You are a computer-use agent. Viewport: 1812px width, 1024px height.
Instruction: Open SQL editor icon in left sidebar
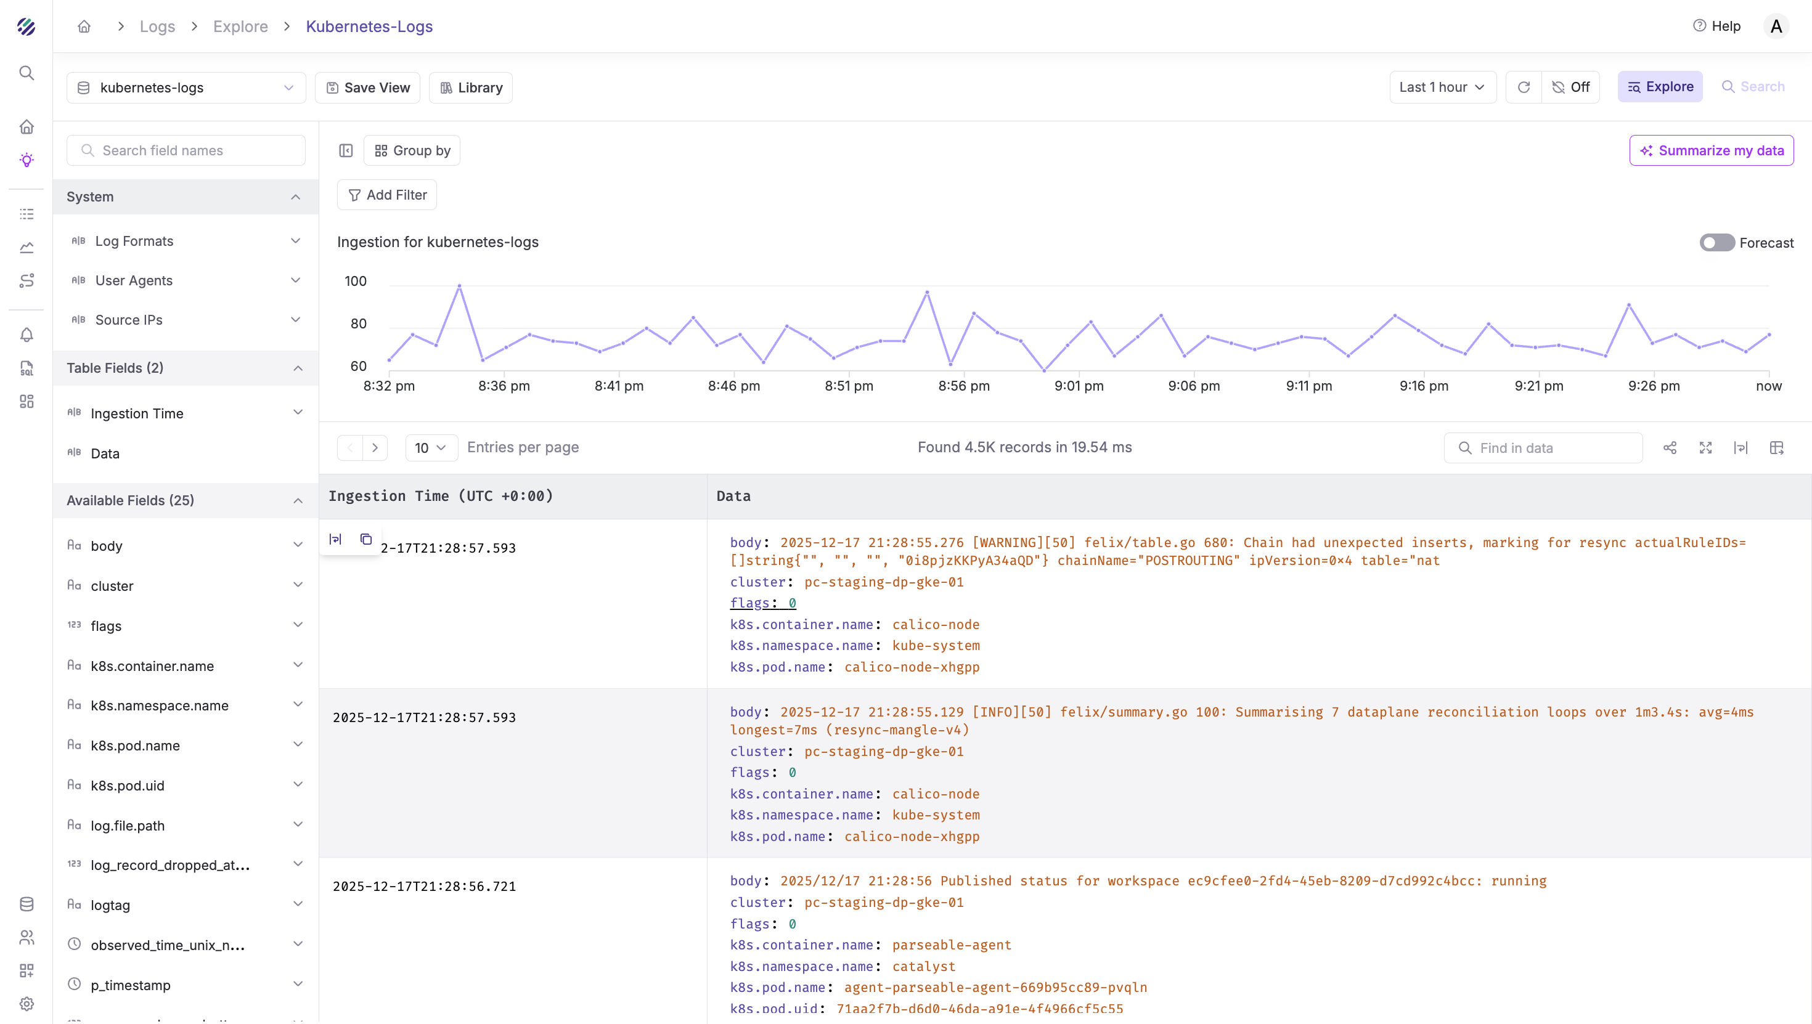27,368
